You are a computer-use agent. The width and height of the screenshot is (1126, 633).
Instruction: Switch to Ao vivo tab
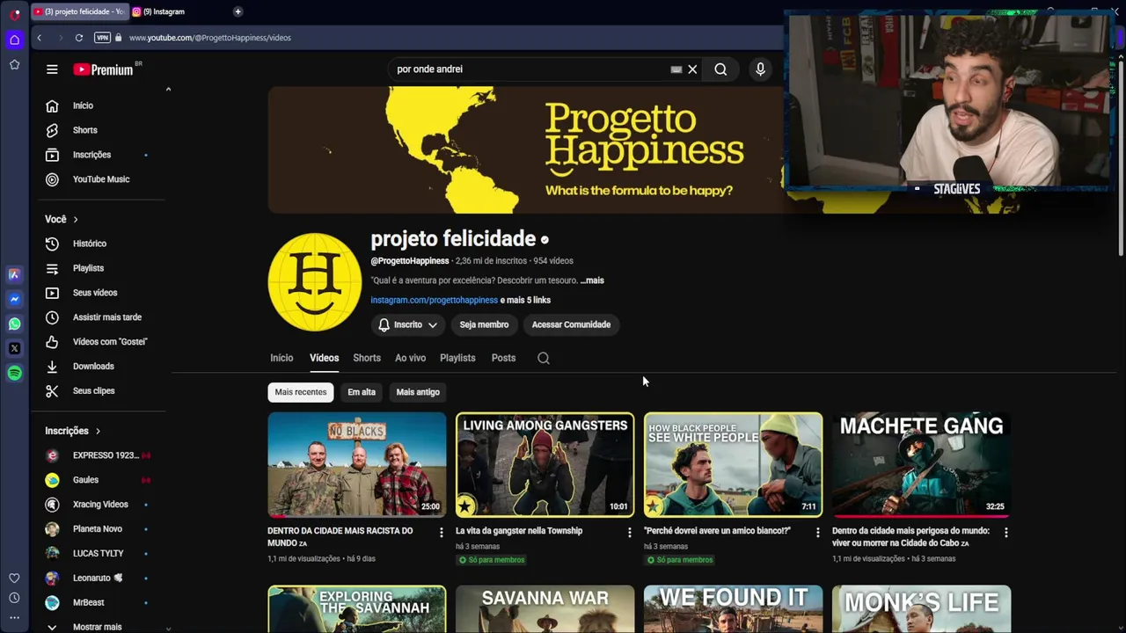tap(410, 358)
